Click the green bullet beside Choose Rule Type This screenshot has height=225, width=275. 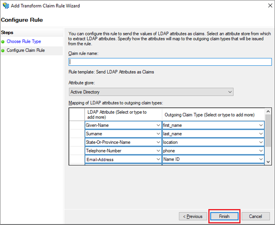(x=3, y=42)
